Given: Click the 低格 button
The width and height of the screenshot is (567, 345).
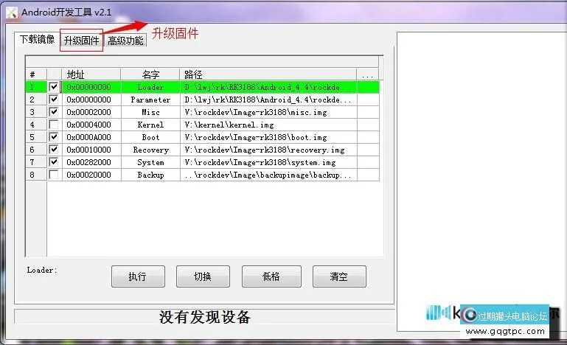Looking at the screenshot, I should tap(271, 276).
